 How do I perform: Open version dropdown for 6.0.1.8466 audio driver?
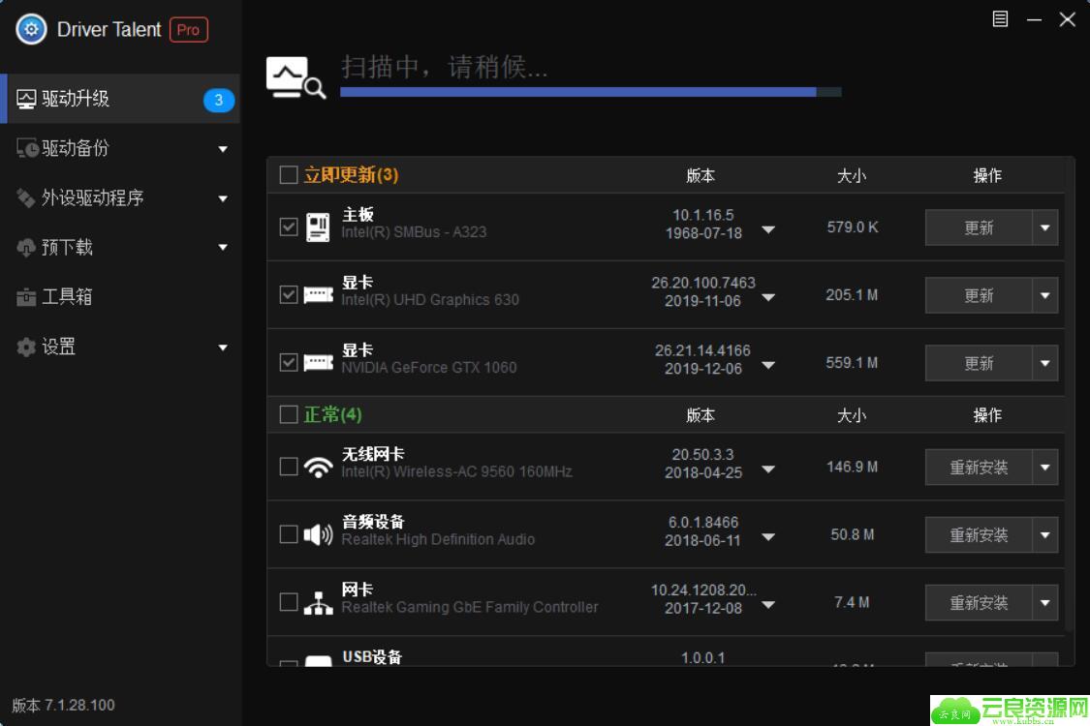point(768,537)
